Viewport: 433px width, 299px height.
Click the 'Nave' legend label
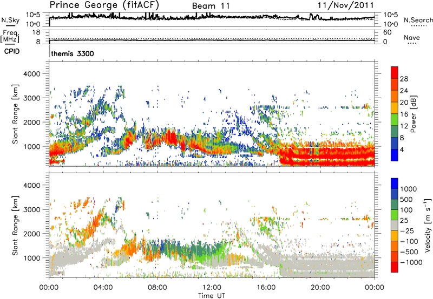click(412, 37)
